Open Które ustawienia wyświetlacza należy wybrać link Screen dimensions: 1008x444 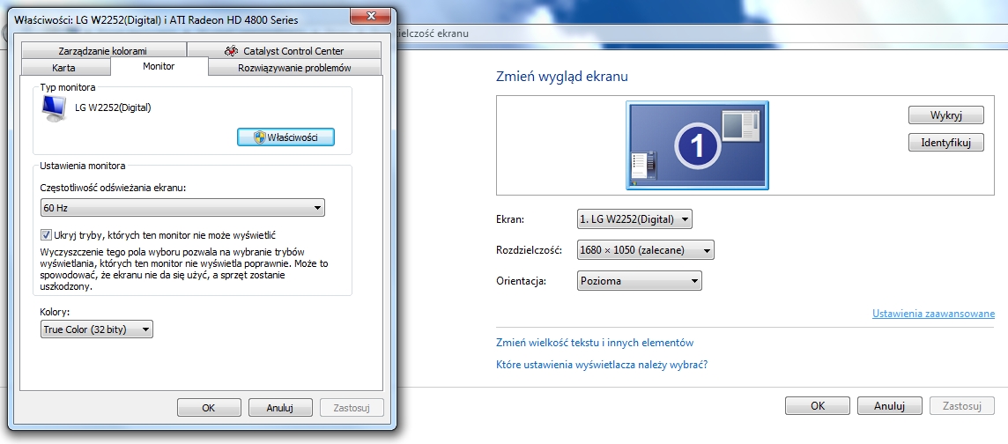coord(602,365)
